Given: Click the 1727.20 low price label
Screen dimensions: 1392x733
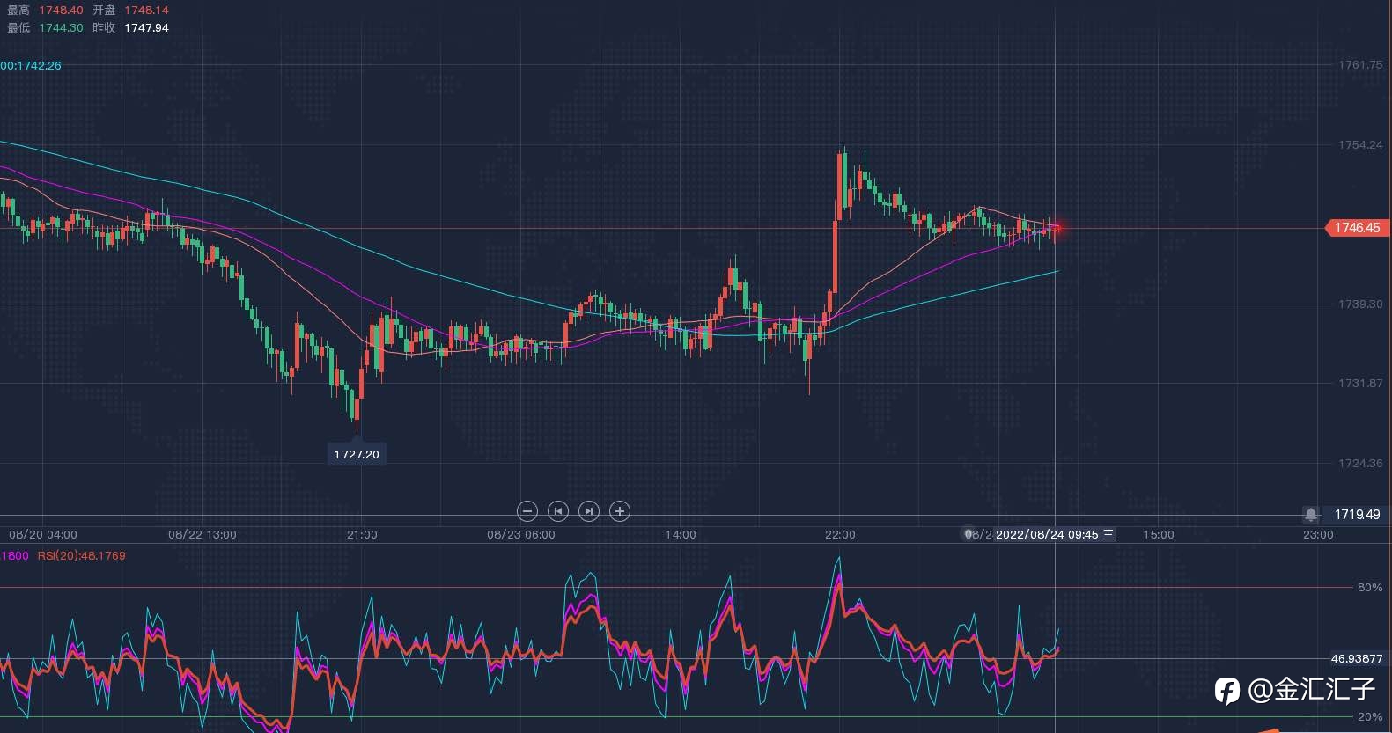Looking at the screenshot, I should tap(357, 454).
